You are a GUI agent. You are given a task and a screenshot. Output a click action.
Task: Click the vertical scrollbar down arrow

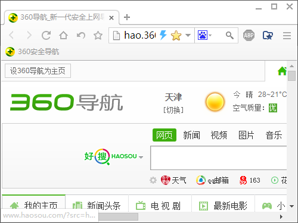[x=291, y=206]
